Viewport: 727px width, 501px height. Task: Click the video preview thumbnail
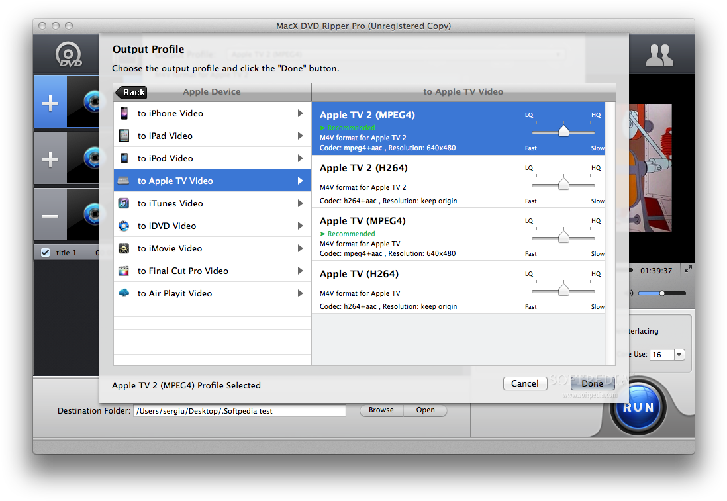tap(650, 167)
